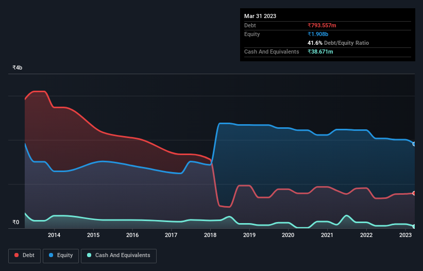Click the 2014 x-axis label
Screen dimensions: 423x271
point(54,235)
